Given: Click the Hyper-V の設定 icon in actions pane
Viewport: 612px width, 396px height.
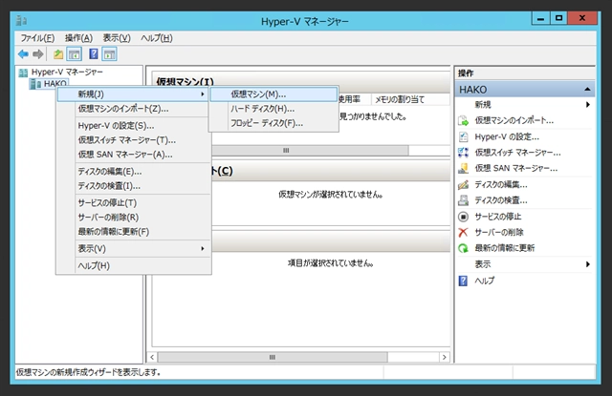Looking at the screenshot, I should click(x=463, y=136).
